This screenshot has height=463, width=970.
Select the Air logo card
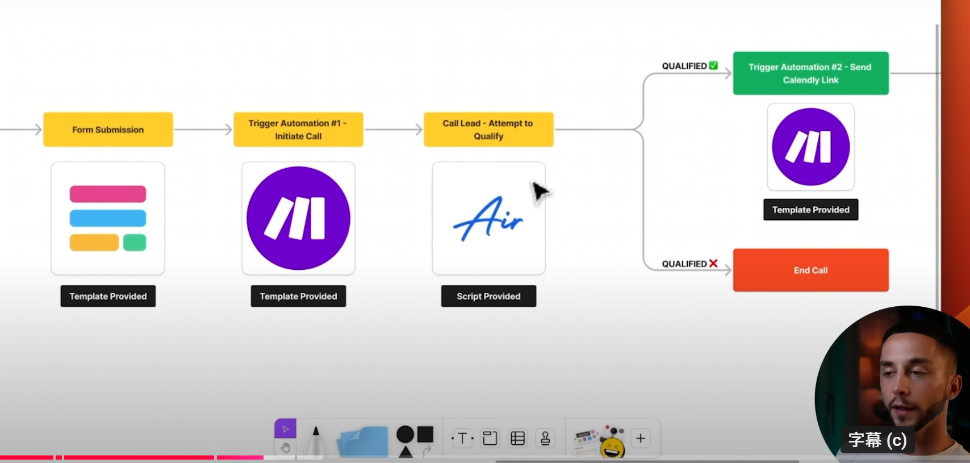(488, 219)
